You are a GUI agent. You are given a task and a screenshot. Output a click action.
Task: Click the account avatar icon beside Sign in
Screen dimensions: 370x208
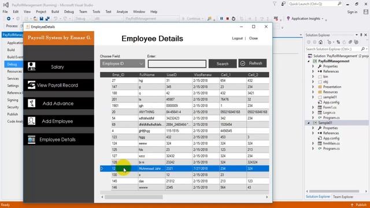(x=365, y=12)
